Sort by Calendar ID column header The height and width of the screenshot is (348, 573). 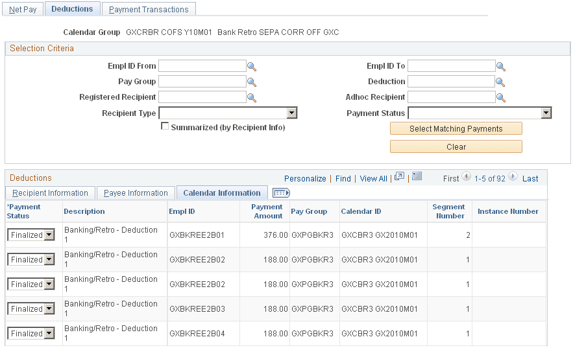(x=361, y=211)
